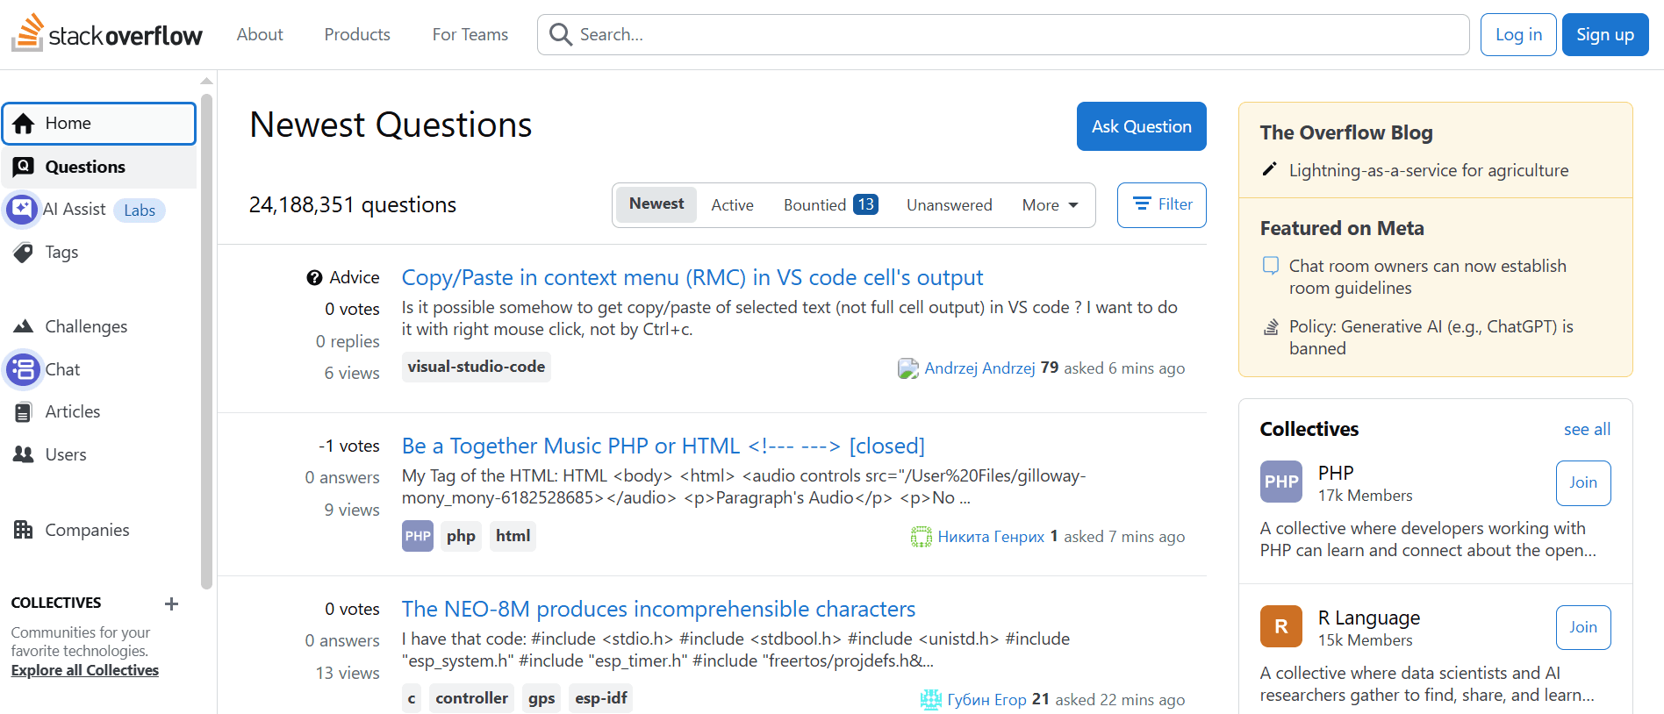Click the Labs badge beside AI Assist
The image size is (1664, 714).
pos(140,211)
